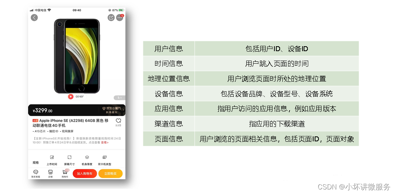The height and width of the screenshot is (194, 396).
Task: Tap the share icon above the phone image
Action: point(111,17)
